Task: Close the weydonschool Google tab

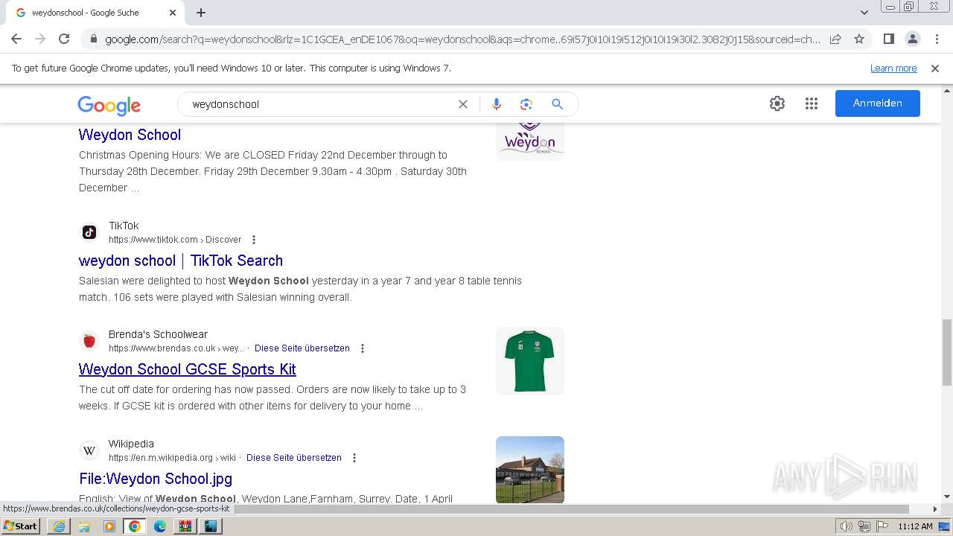Action: click(173, 13)
